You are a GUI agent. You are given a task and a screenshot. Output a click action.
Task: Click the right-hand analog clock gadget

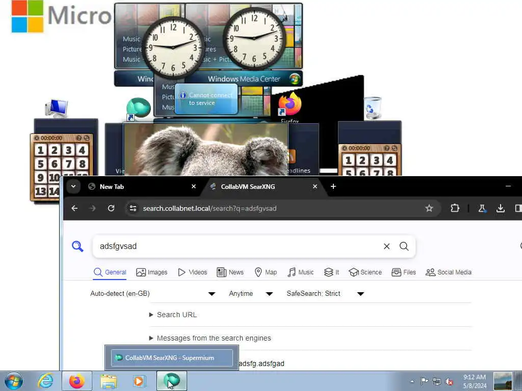(x=254, y=38)
